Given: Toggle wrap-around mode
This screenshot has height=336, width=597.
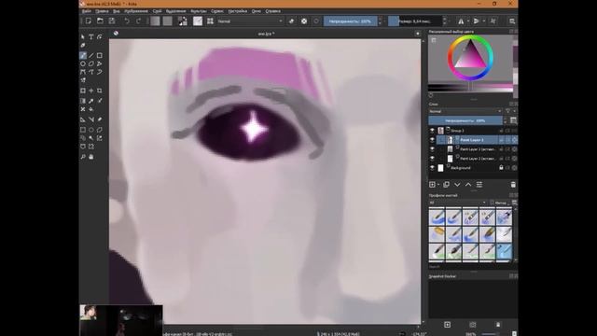Looking at the screenshot, I should (x=493, y=21).
